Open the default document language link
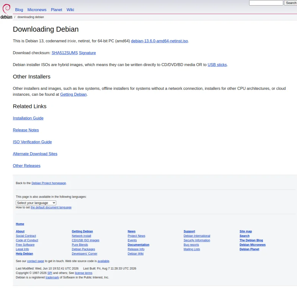 pyautogui.click(x=51, y=208)
